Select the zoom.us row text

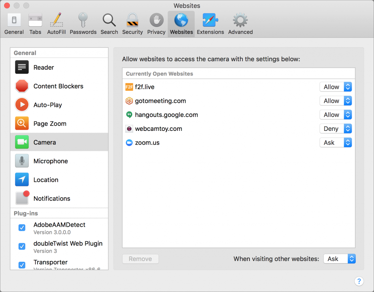click(x=147, y=143)
